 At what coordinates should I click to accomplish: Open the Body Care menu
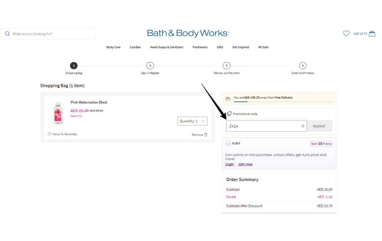(113, 47)
